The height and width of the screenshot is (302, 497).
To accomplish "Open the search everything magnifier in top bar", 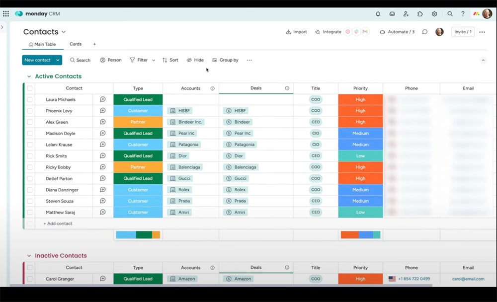I will tap(450, 13).
